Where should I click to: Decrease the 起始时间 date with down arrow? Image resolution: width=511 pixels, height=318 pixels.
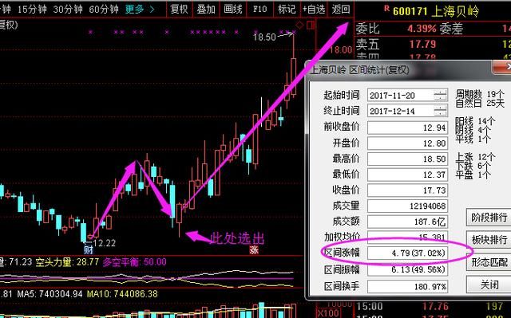tap(441, 99)
